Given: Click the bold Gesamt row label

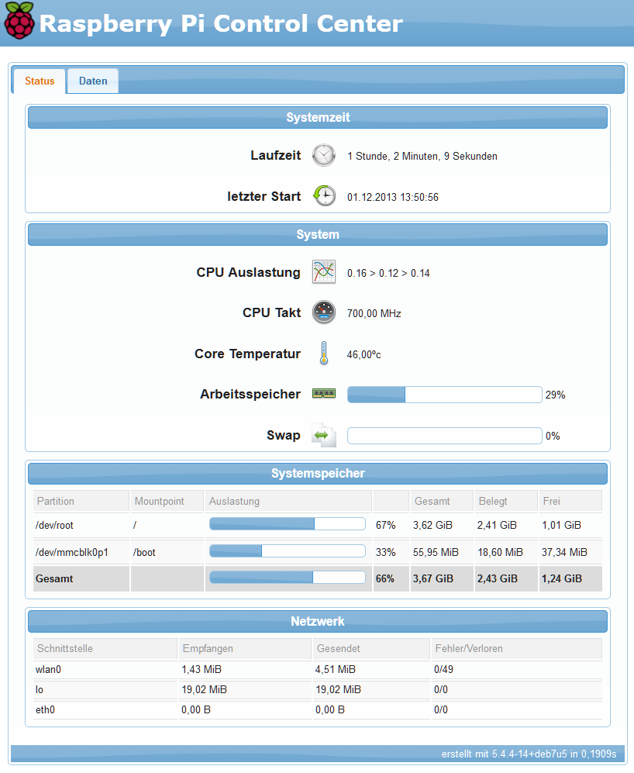Looking at the screenshot, I should 54,578.
